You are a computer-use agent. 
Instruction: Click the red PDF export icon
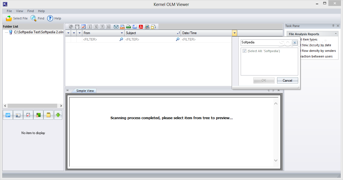pos(141,27)
